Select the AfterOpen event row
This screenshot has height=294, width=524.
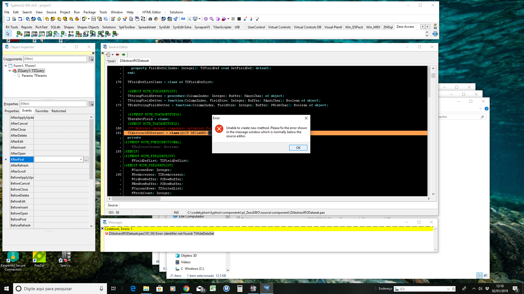coord(49,154)
